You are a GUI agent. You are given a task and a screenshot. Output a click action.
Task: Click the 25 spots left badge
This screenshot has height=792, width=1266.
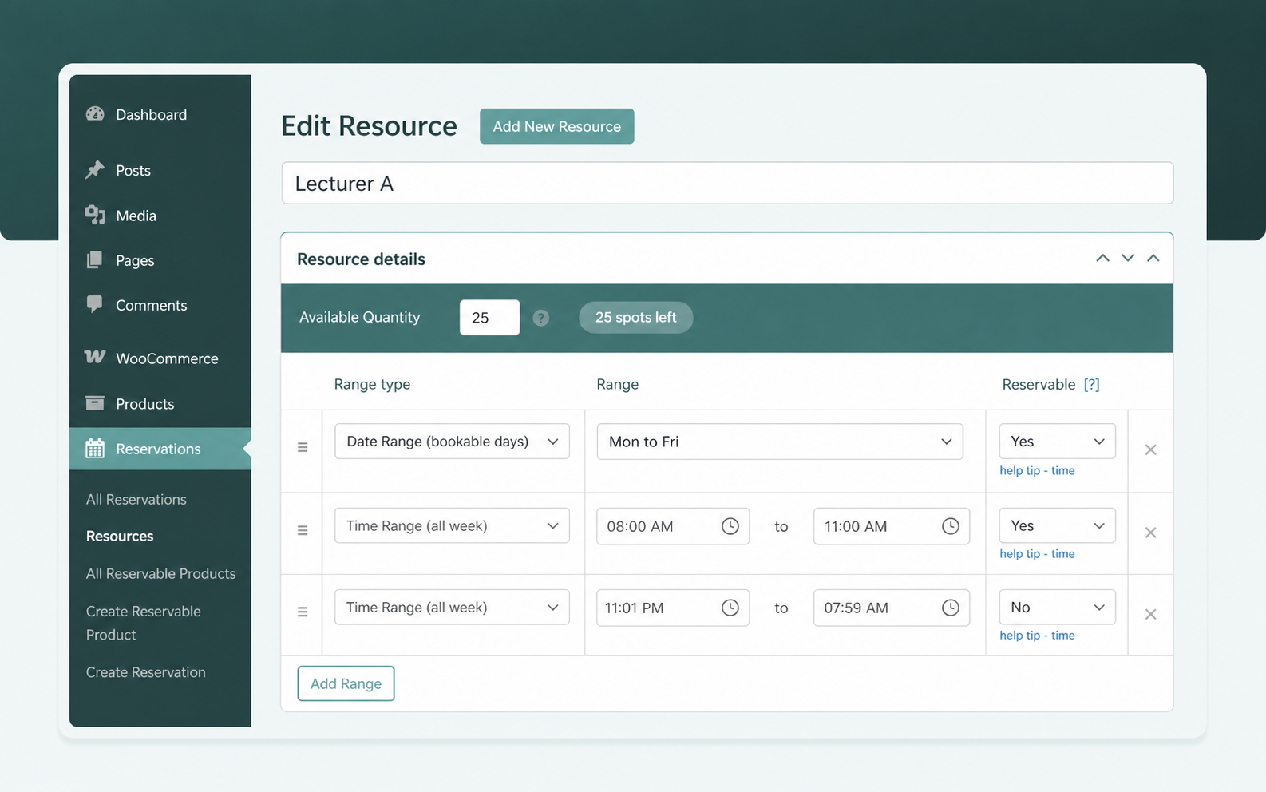[x=636, y=317]
